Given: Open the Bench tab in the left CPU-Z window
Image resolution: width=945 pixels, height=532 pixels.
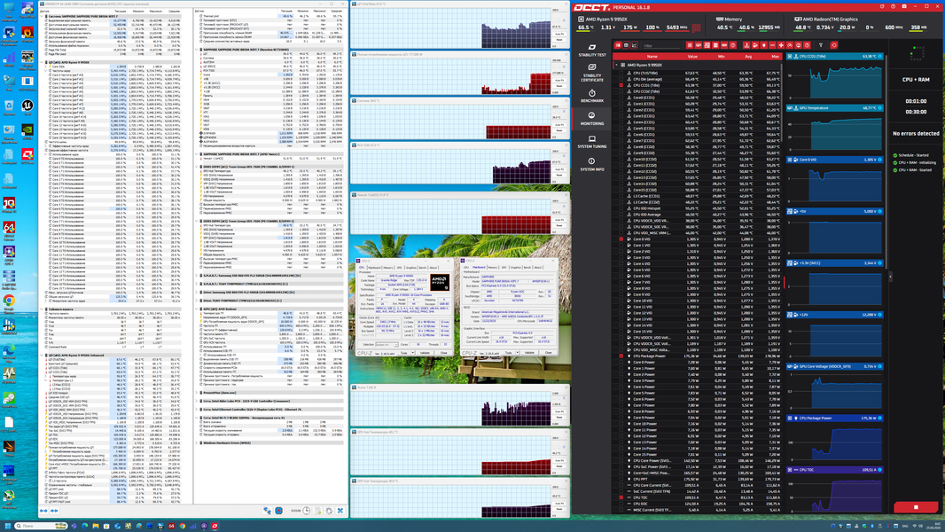Looking at the screenshot, I should [423, 268].
